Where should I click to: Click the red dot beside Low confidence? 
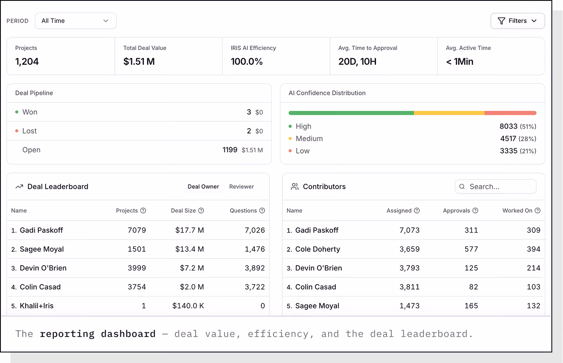click(x=290, y=151)
